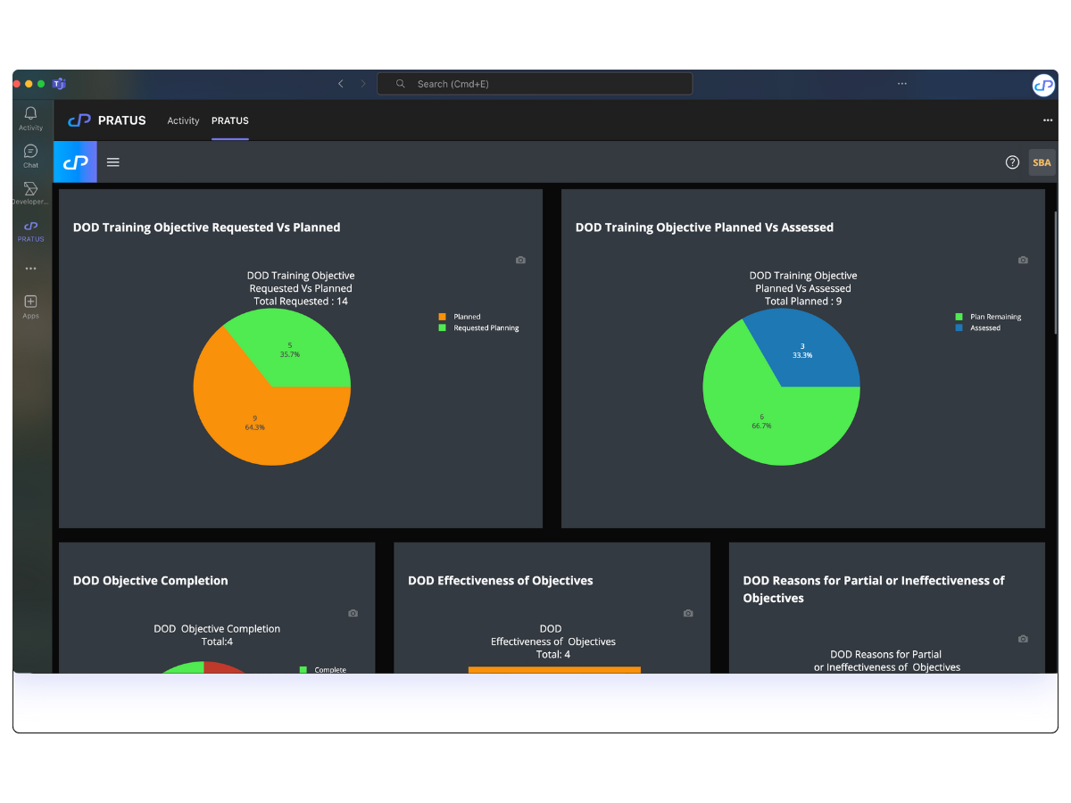Image resolution: width=1071 pixels, height=803 pixels.
Task: Expand the ellipsis menu in top right
Action: click(1048, 120)
